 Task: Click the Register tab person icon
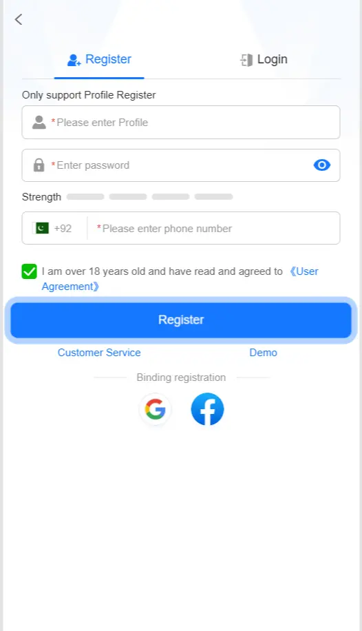(x=74, y=60)
